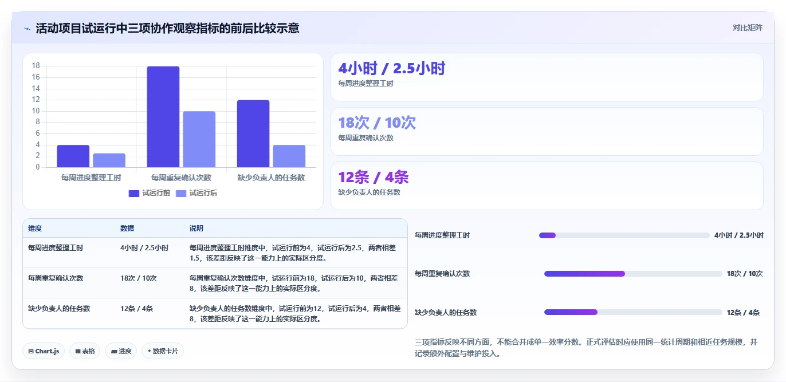Click the 每周重复确认次数 x-axis label
The height and width of the screenshot is (382, 786).
coord(181,178)
